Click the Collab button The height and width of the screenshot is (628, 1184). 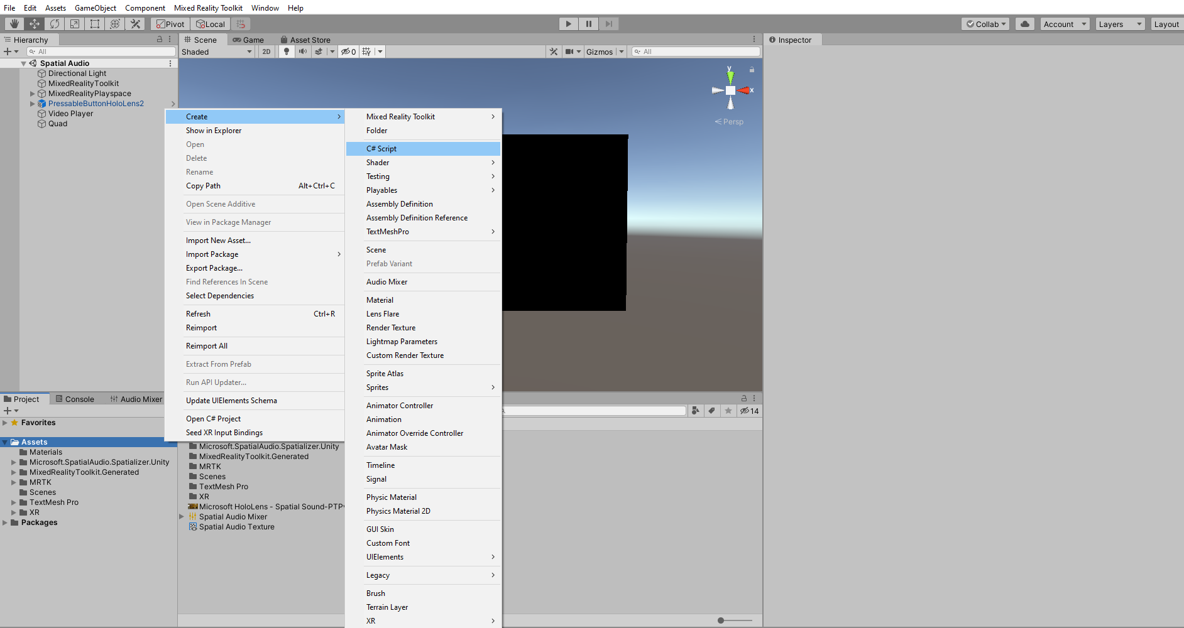point(985,24)
